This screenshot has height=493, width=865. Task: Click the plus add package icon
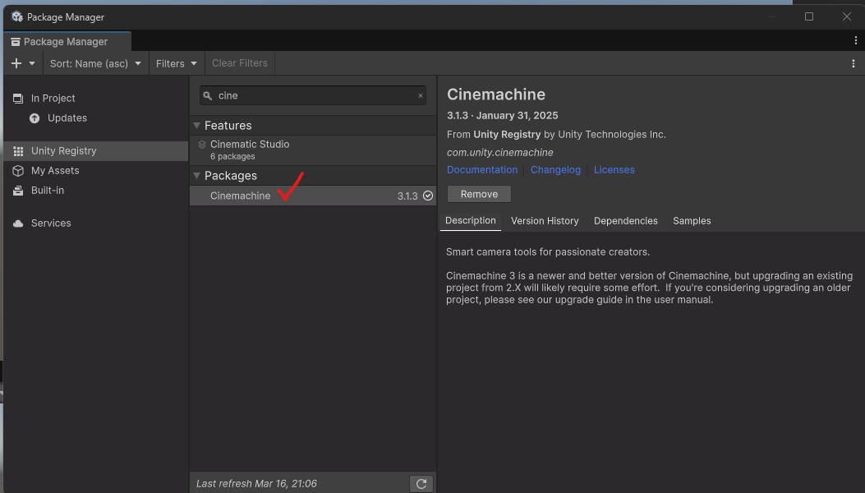coord(16,63)
